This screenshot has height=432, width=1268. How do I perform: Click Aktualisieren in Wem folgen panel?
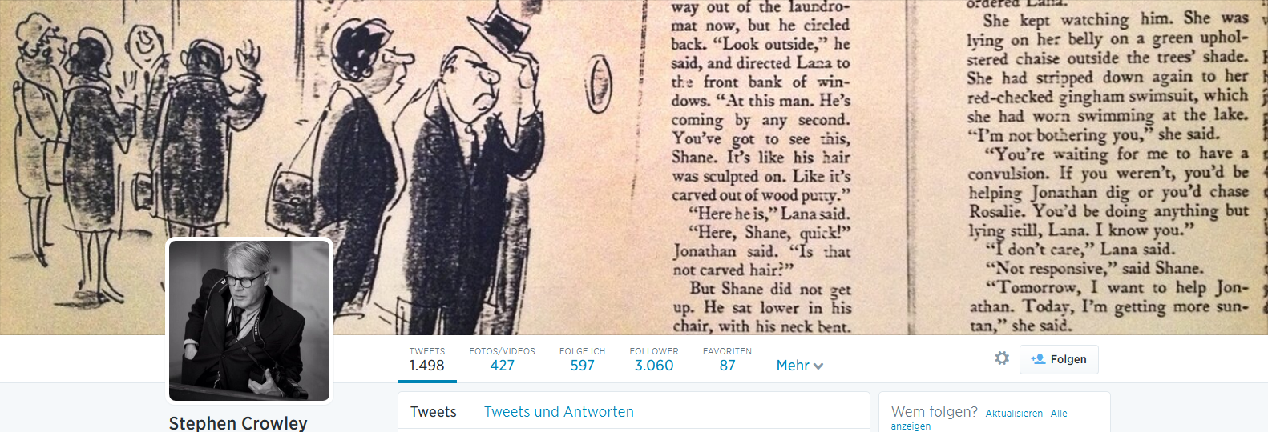[1014, 414]
